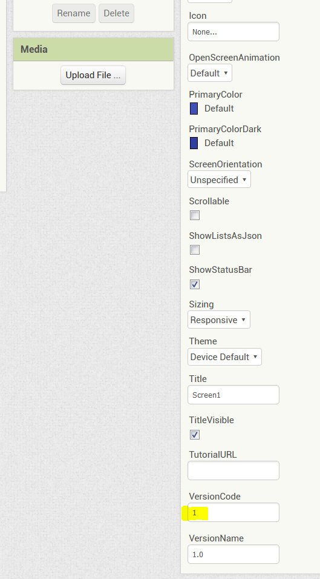Uncheck the ShowStatusBar checkbox

point(195,284)
